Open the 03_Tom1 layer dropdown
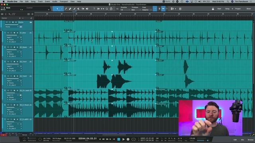255x143 pixels. coord(14,71)
